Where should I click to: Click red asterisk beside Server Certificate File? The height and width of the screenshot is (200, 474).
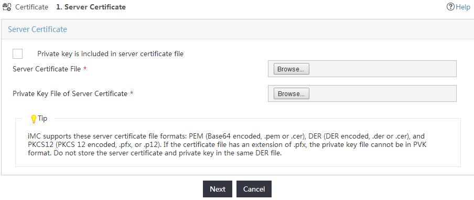click(x=85, y=69)
